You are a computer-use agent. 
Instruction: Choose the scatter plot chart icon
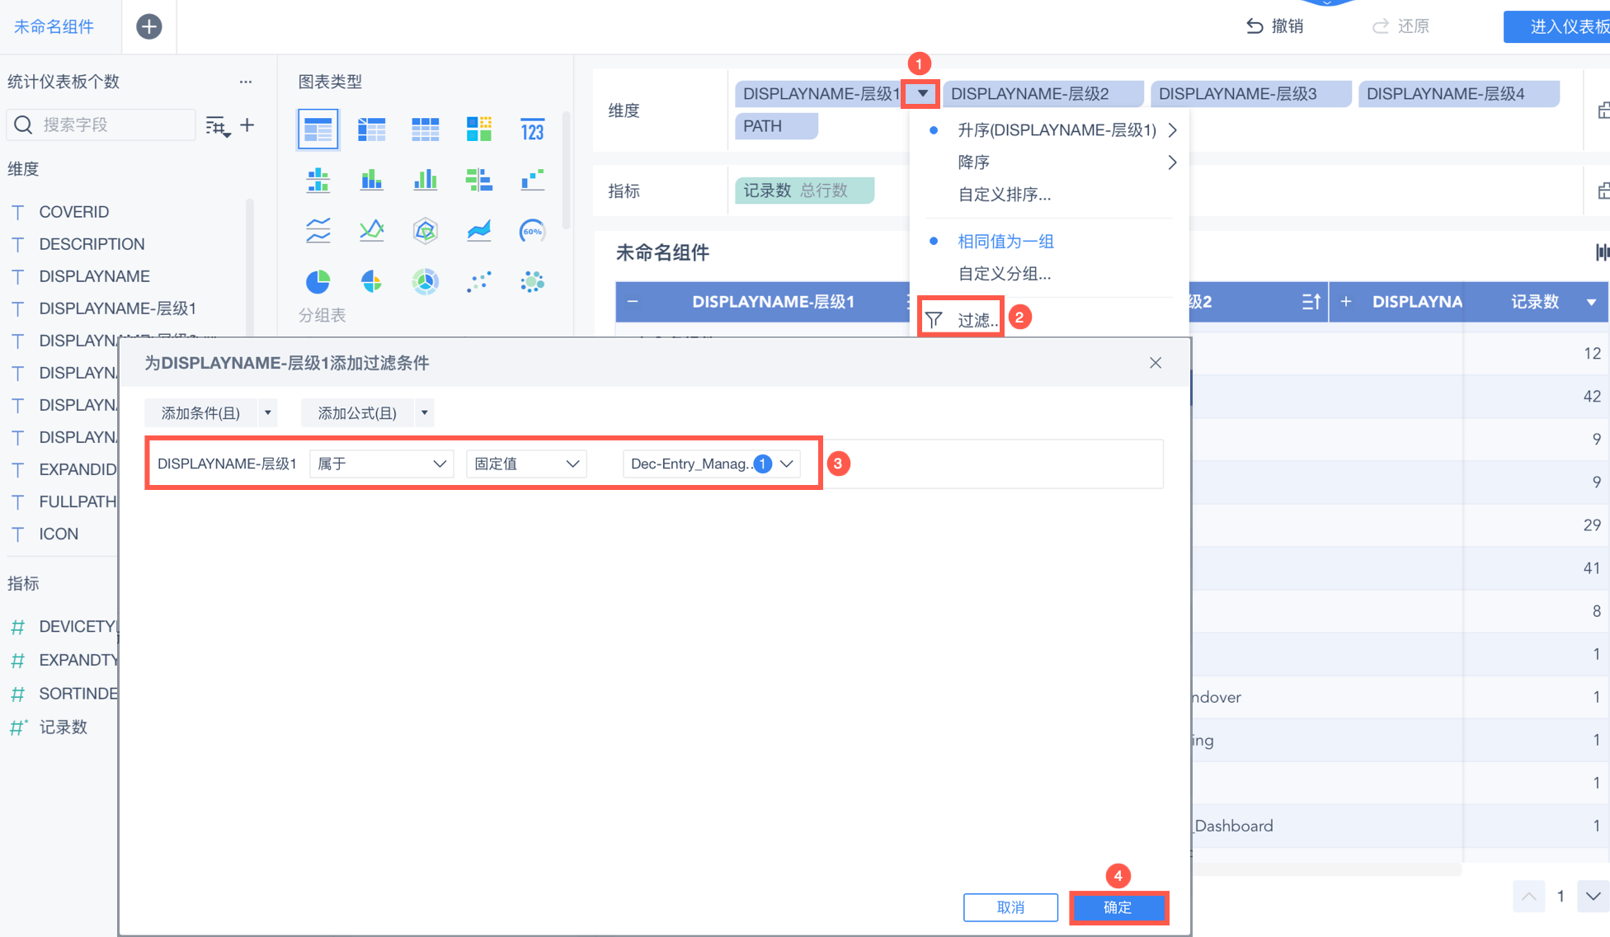click(478, 282)
